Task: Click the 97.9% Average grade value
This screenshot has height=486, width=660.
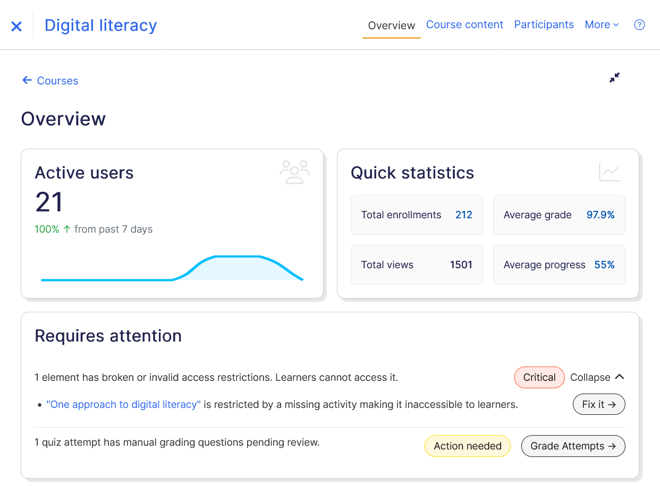Action: tap(600, 215)
